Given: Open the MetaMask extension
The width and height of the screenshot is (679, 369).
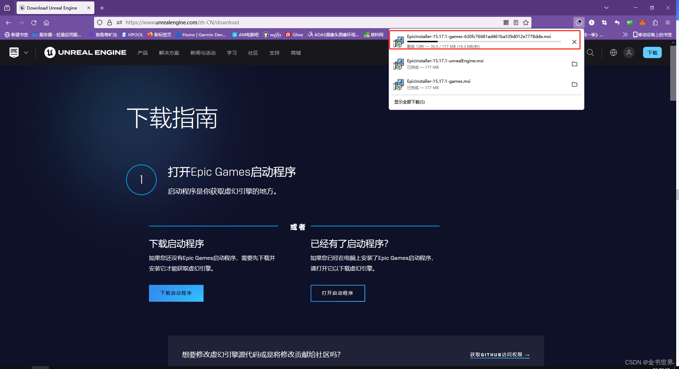Looking at the screenshot, I should tap(642, 23).
